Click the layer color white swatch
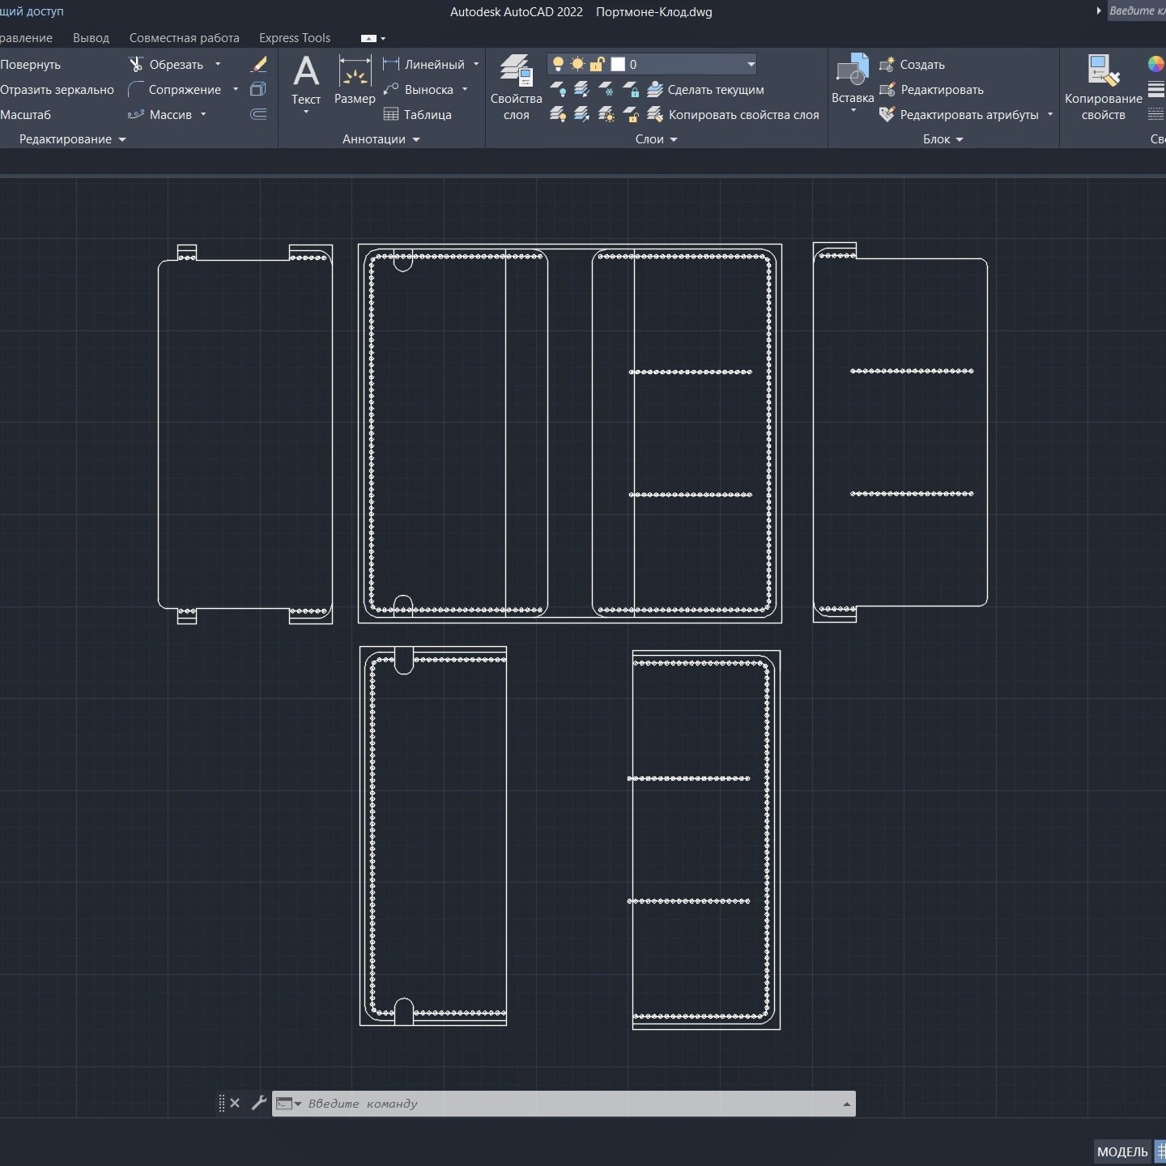This screenshot has height=1166, width=1166. [x=618, y=64]
